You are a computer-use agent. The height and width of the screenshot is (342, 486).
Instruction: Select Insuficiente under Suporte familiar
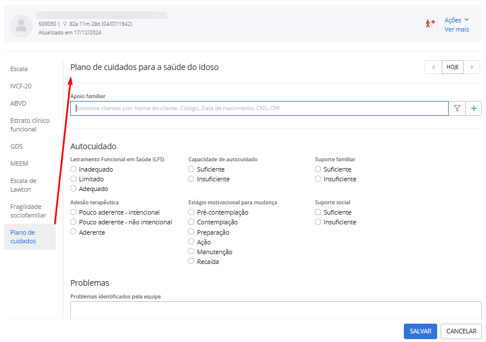[318, 179]
